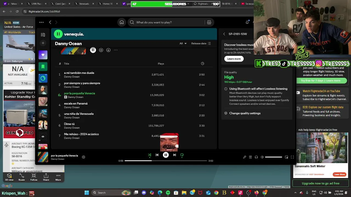Toggle shuffle in Spotify player
Image resolution: width=351 pixels, height=197 pixels.
click(149, 155)
